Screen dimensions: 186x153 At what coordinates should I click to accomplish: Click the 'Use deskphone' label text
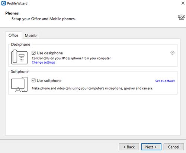pos(50,53)
